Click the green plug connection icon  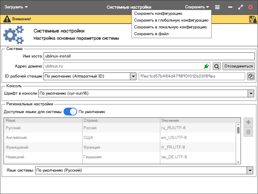click(x=206, y=66)
